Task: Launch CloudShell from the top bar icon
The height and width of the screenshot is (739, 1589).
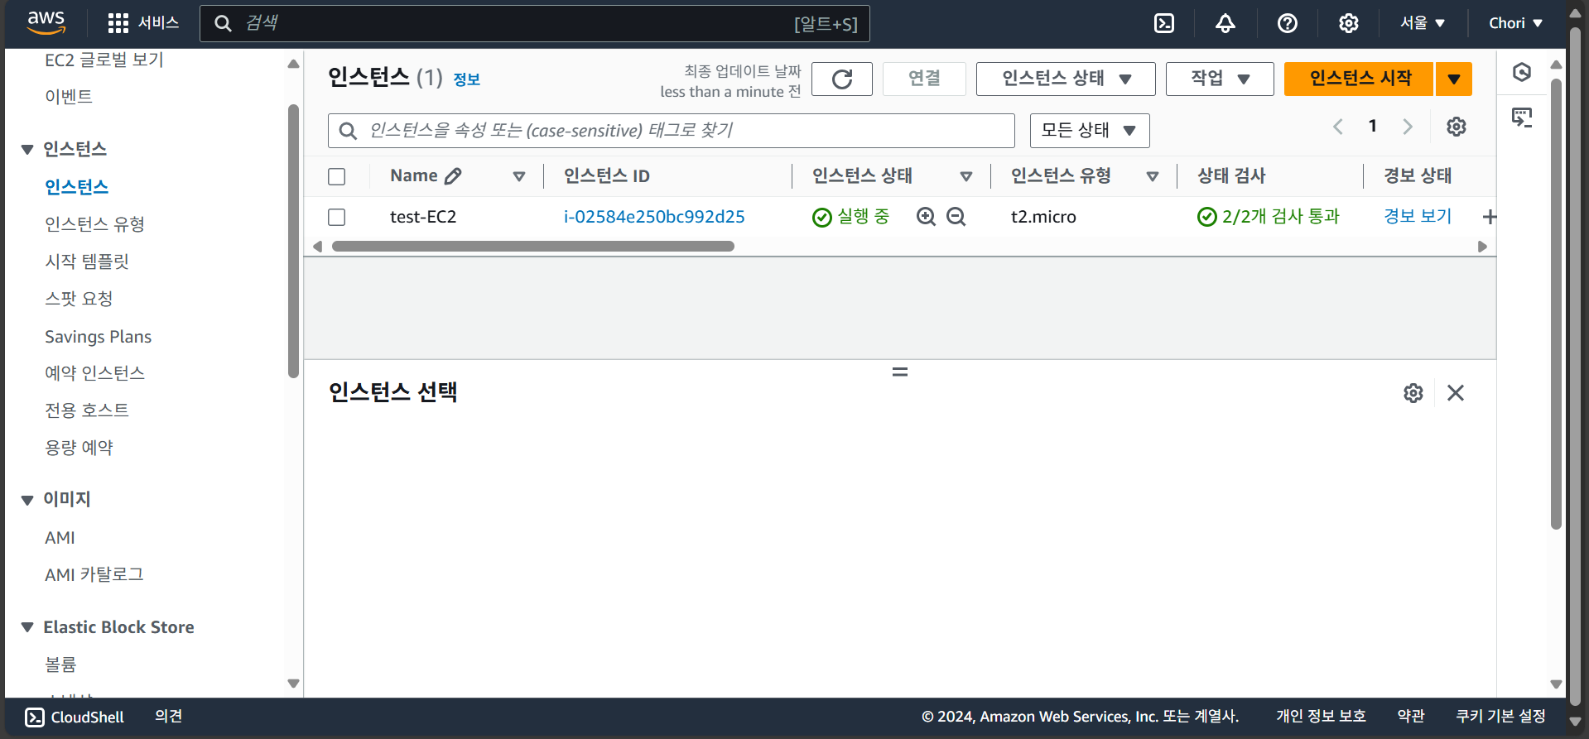Action: 1164,23
